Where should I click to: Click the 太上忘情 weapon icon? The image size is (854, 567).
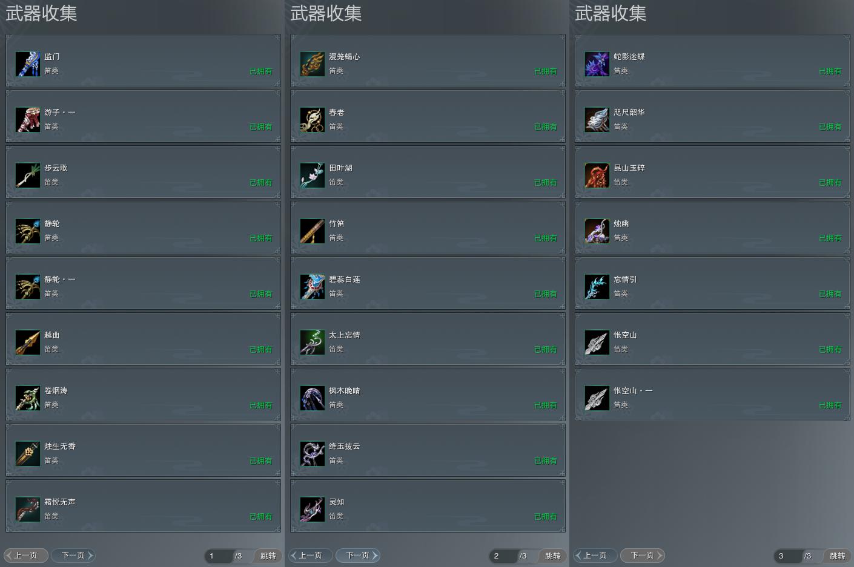[x=313, y=342]
